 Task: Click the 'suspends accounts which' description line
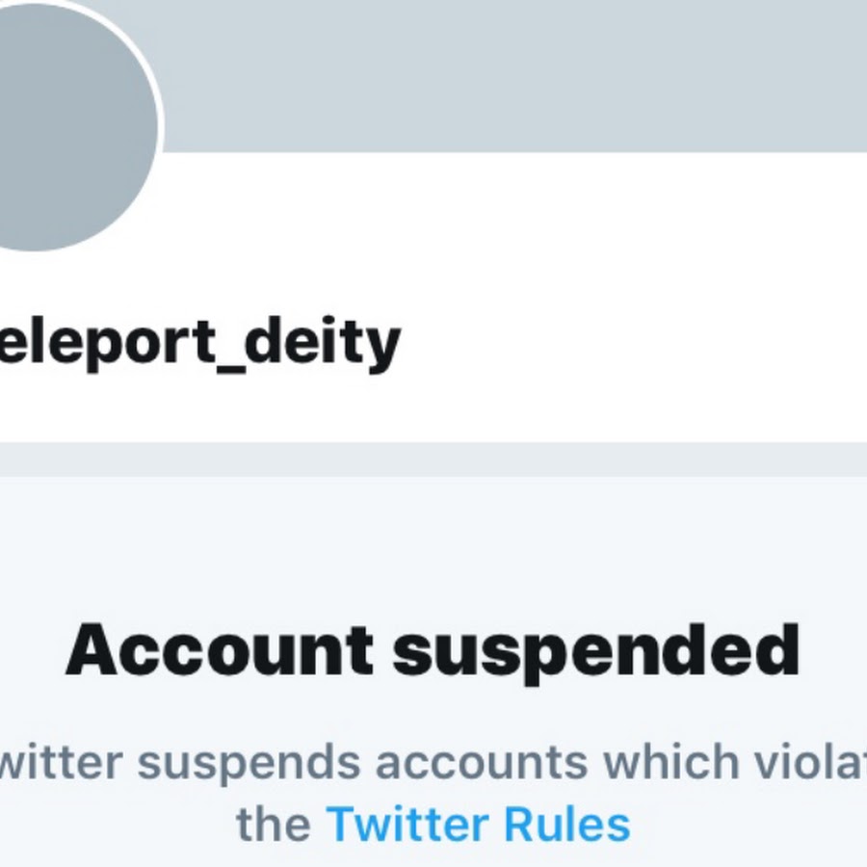[x=433, y=763]
